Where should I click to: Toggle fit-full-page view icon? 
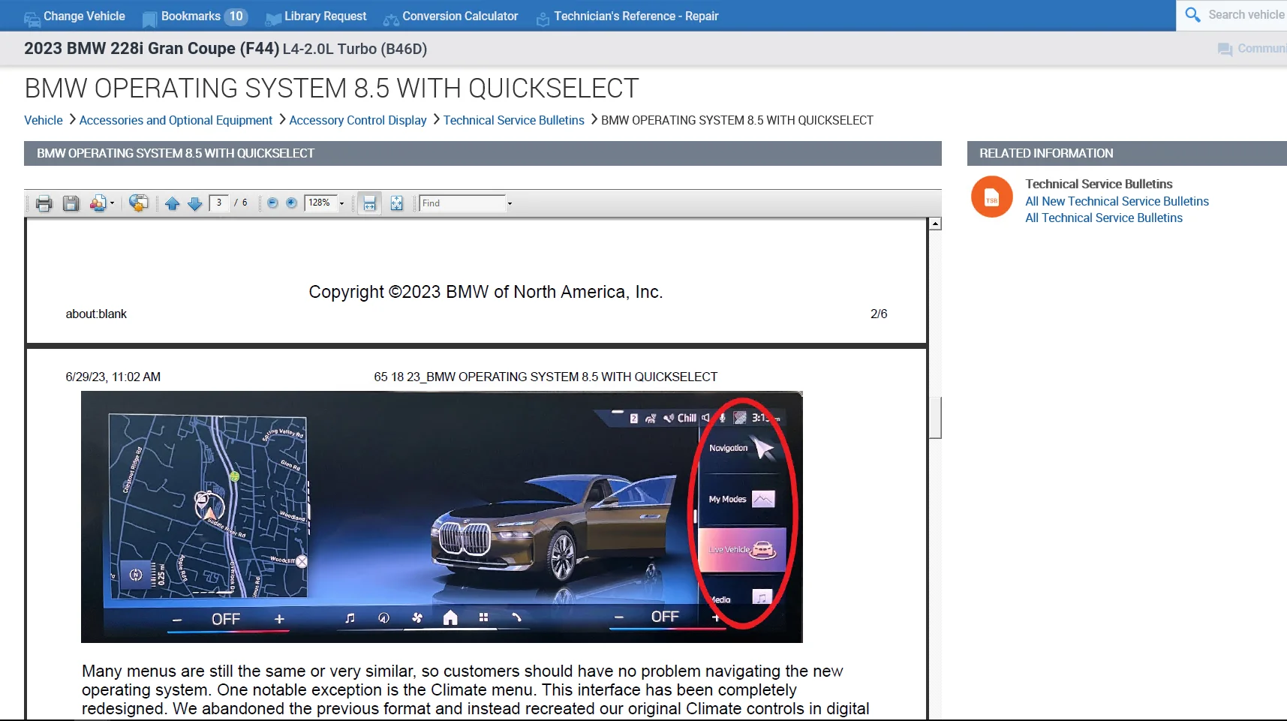tap(397, 203)
